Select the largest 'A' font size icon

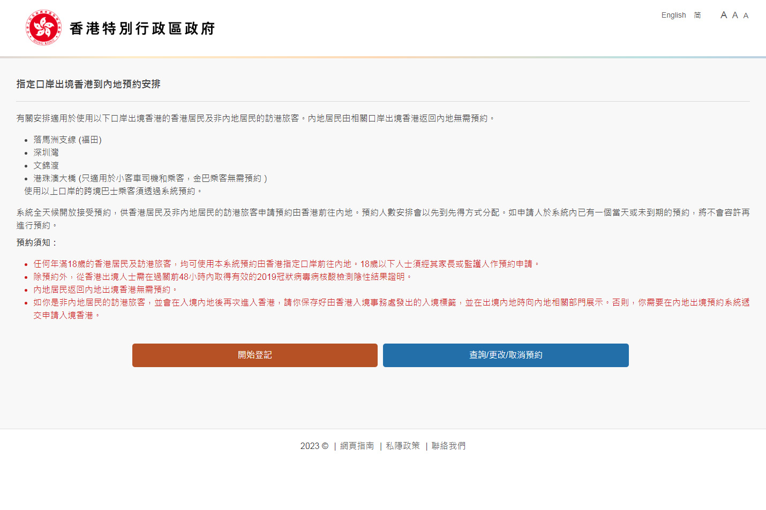click(x=724, y=15)
